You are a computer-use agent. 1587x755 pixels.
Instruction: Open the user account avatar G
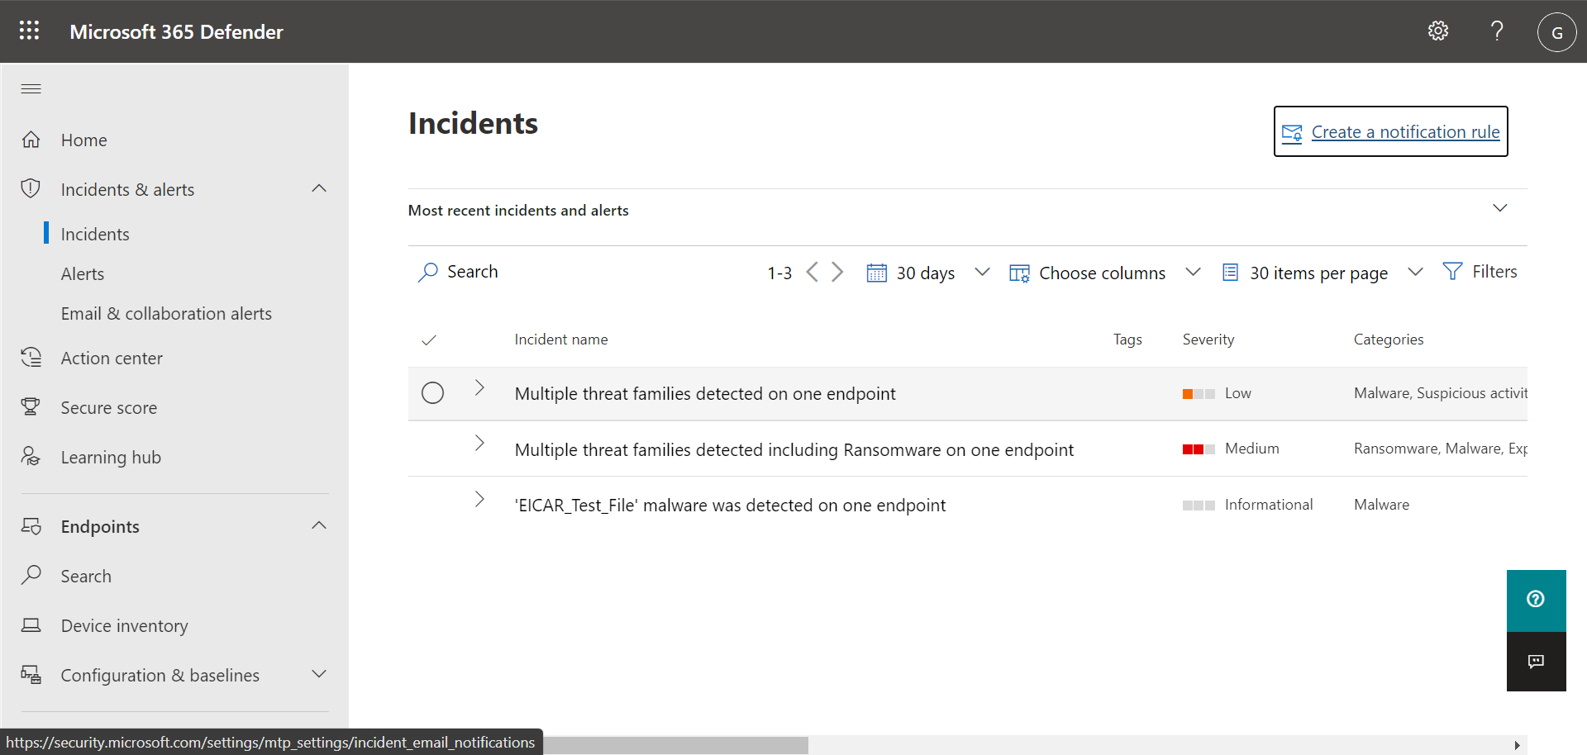coord(1556,32)
